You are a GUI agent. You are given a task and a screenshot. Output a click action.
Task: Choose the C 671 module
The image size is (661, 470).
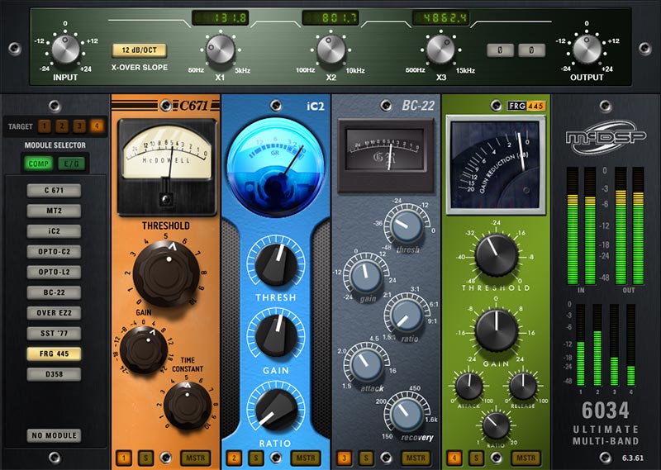pos(54,191)
